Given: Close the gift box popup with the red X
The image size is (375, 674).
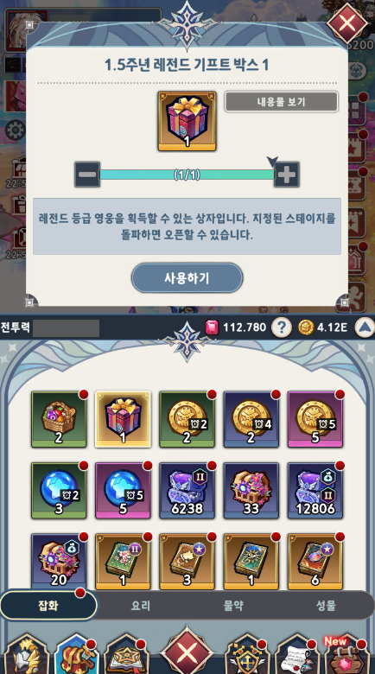Looking at the screenshot, I should [x=347, y=22].
